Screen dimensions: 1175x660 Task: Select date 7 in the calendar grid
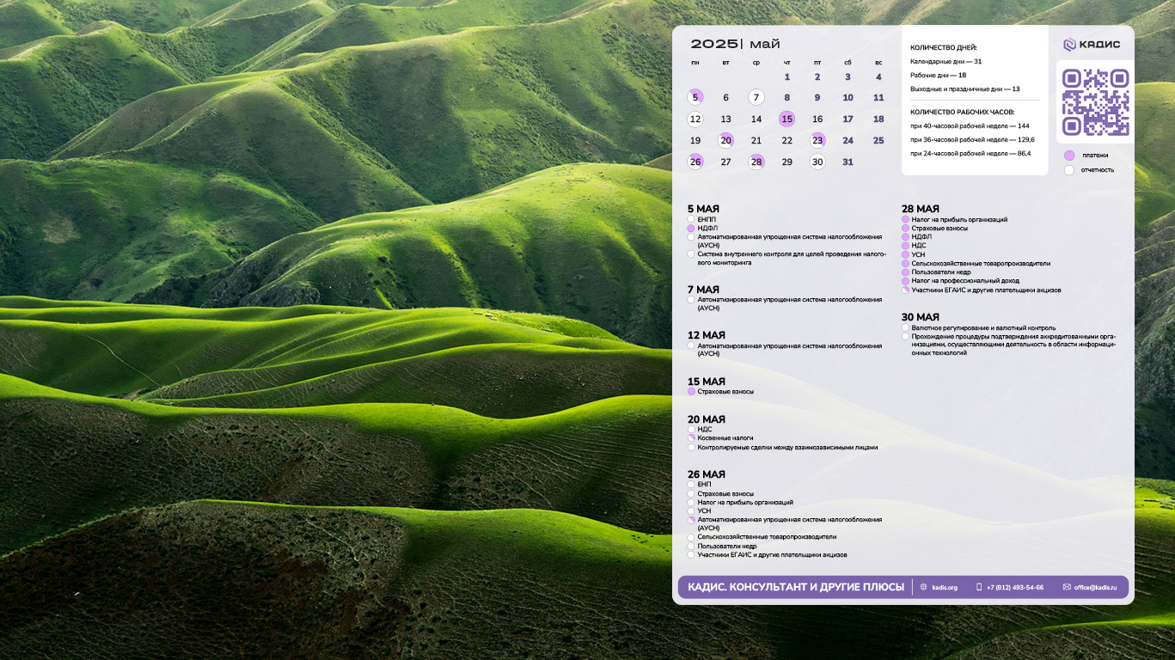tap(756, 97)
